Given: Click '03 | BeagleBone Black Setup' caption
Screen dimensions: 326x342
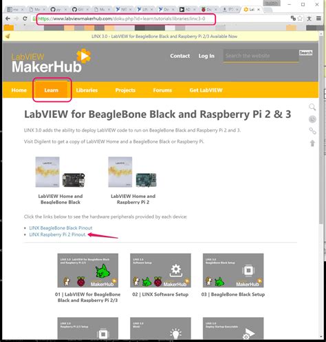Looking at the screenshot, I should [233, 294].
